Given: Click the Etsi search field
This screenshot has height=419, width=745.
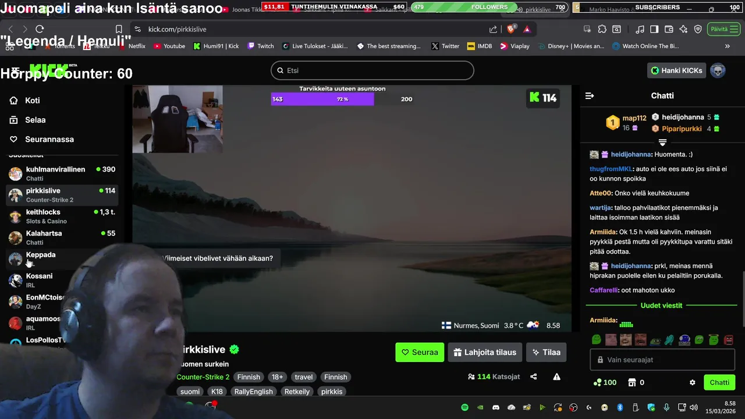Looking at the screenshot, I should [372, 70].
